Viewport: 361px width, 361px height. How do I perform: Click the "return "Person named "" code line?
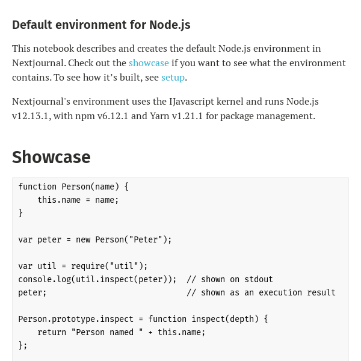click(x=122, y=332)
